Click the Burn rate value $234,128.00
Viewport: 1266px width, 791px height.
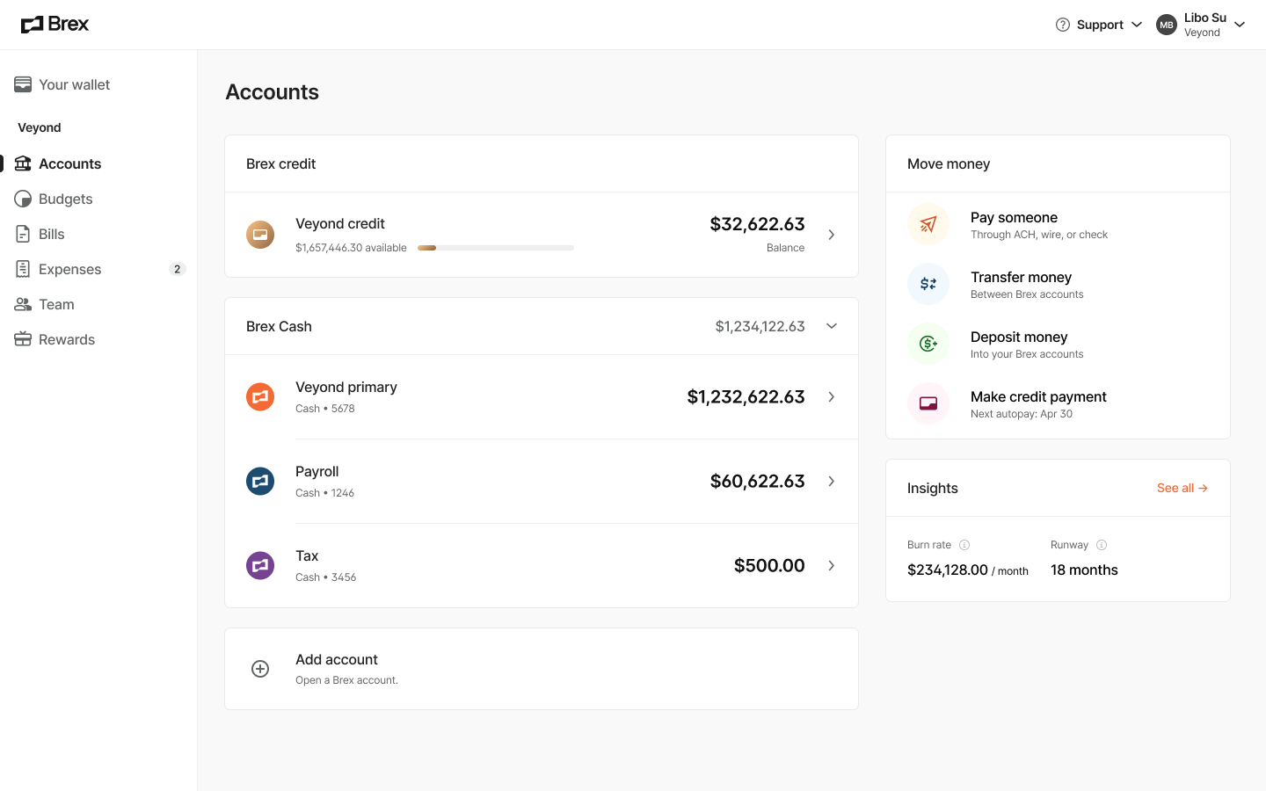tap(948, 570)
